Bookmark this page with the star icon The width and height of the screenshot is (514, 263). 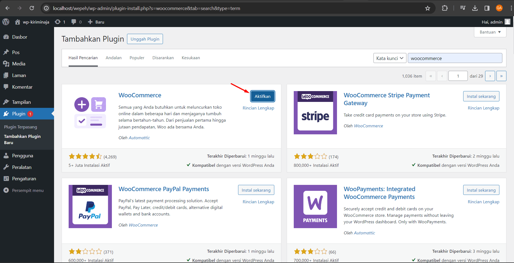[428, 8]
